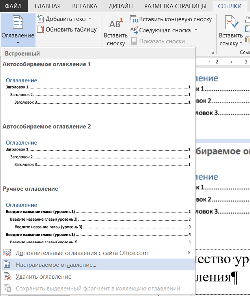Select Удалить оглавление menu item

pos(98,276)
